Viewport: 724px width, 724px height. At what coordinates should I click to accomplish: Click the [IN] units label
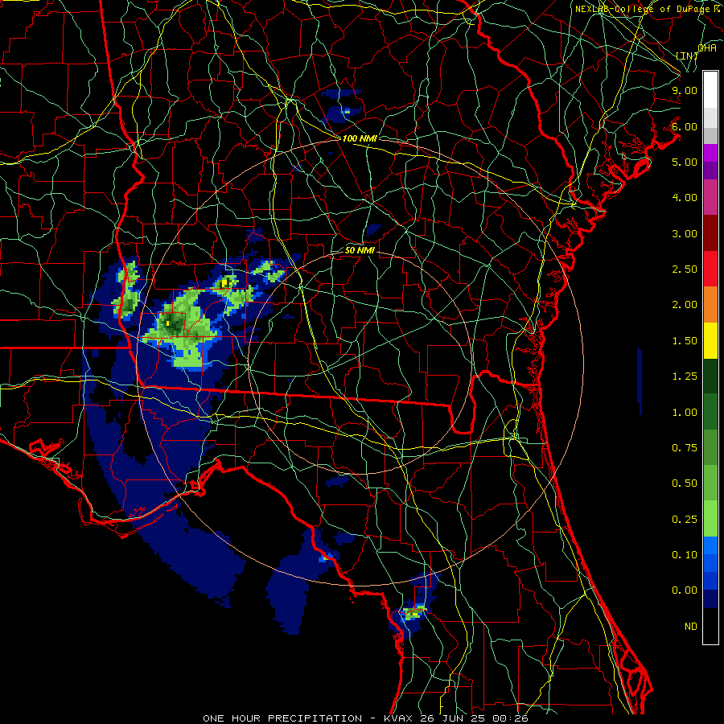click(687, 56)
